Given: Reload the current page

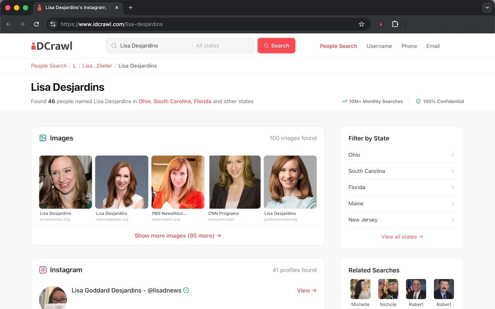Looking at the screenshot, I should (36, 24).
